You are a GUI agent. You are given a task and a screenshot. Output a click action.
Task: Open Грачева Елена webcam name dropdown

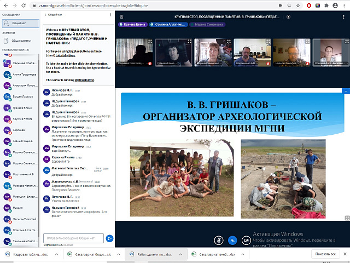[167, 64]
